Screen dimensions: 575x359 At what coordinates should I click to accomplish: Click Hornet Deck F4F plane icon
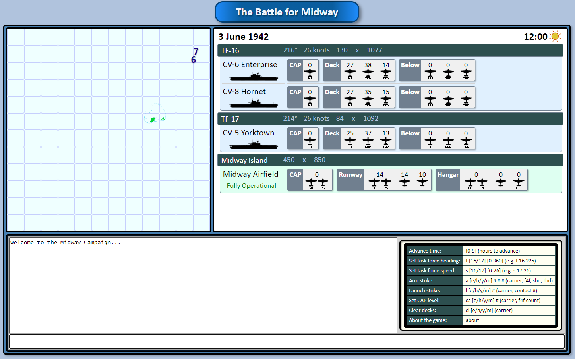(x=350, y=101)
